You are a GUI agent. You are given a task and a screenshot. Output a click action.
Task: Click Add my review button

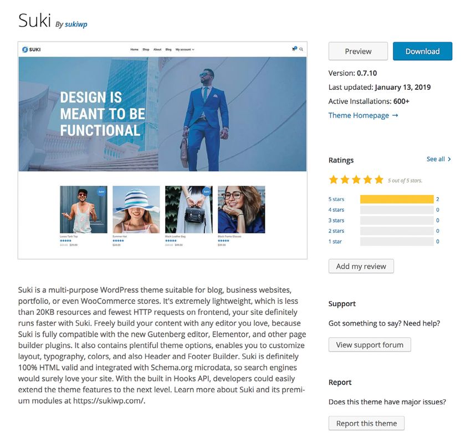point(361,266)
